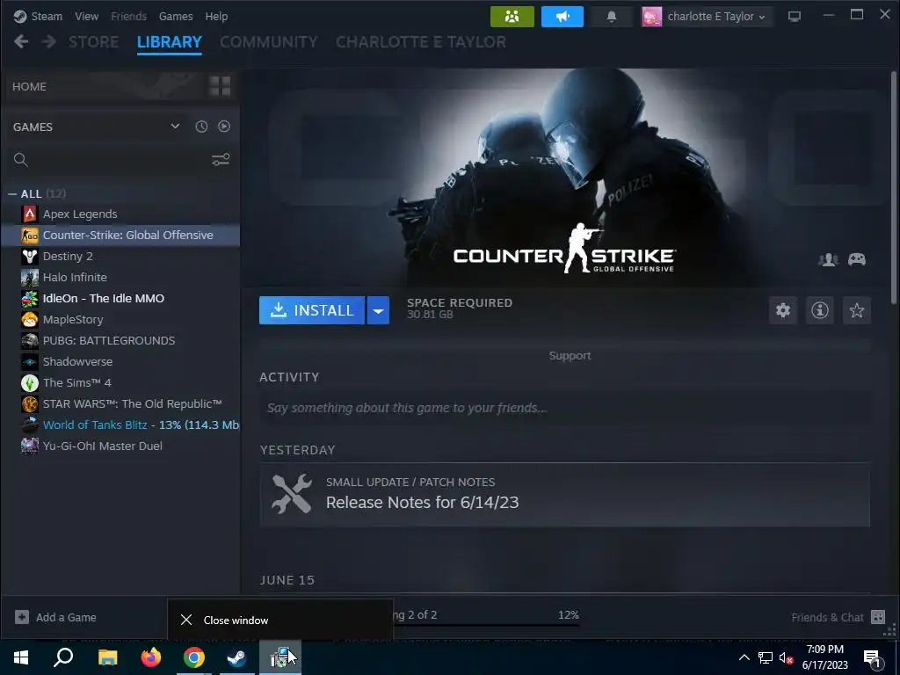Viewport: 900px width, 675px height.
Task: Select IdleOn - The Idle MMO
Action: pos(120,299)
